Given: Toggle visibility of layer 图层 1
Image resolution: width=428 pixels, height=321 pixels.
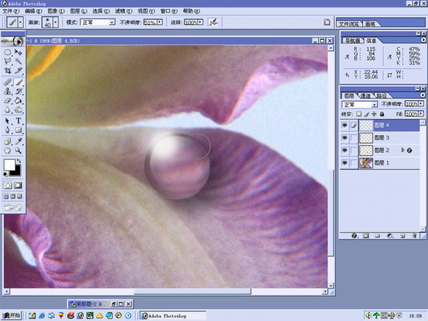Looking at the screenshot, I should click(x=345, y=163).
